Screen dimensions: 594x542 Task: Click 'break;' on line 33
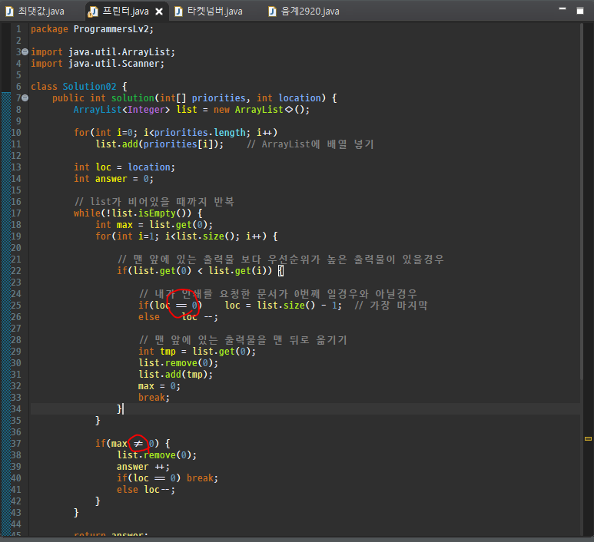[154, 398]
